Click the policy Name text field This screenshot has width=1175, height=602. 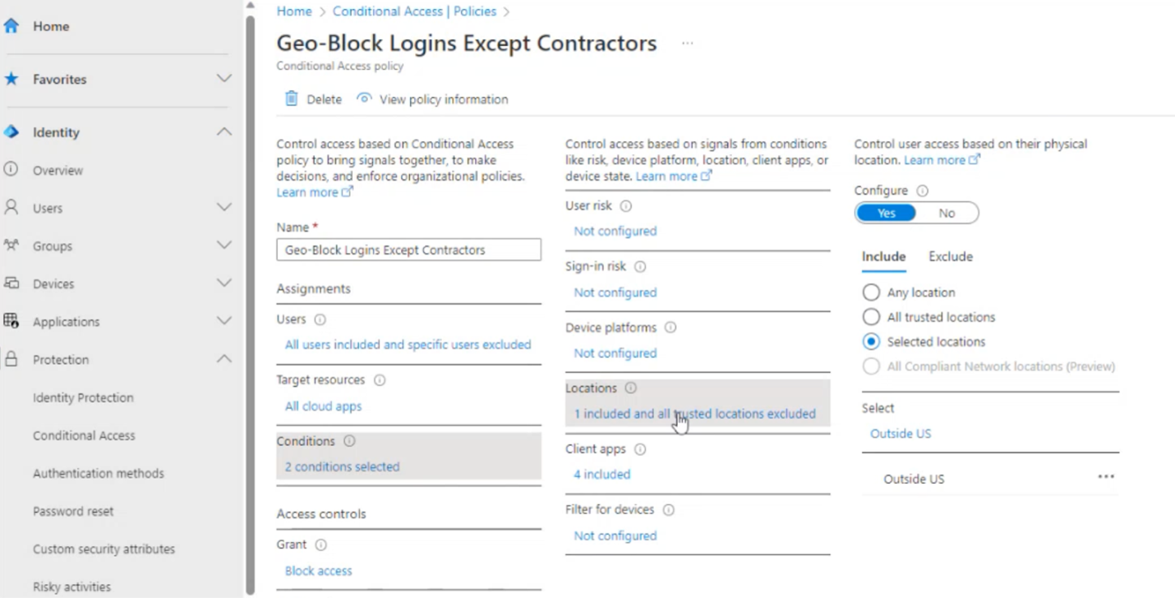click(408, 250)
